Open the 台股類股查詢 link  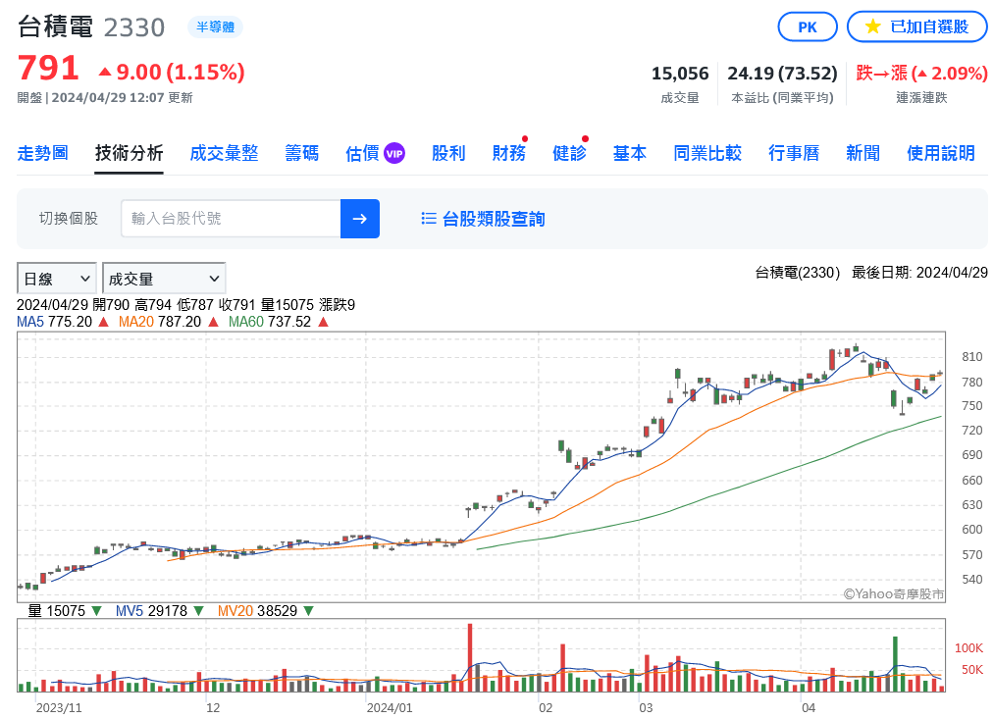[x=494, y=219]
